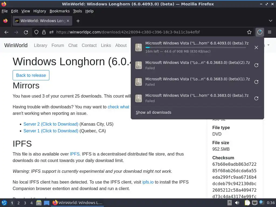The height and width of the screenshot is (207, 276).
Task: Open Firefox View pinned tab
Action: (5, 21)
